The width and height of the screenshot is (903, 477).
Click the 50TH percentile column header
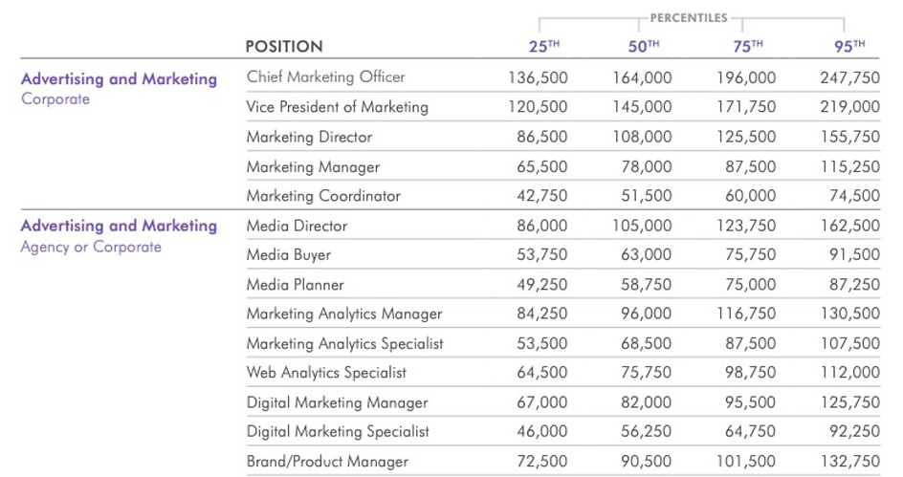pos(643,46)
